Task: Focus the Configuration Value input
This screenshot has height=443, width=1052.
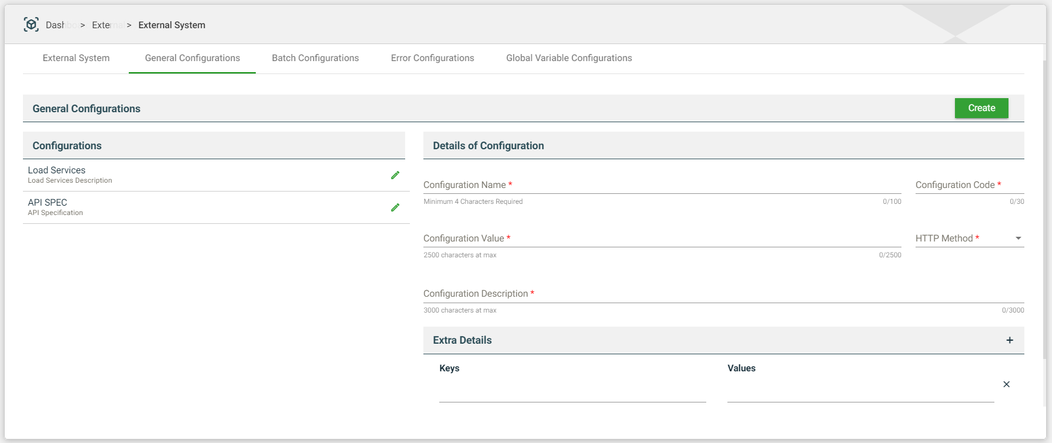Action: coord(662,239)
